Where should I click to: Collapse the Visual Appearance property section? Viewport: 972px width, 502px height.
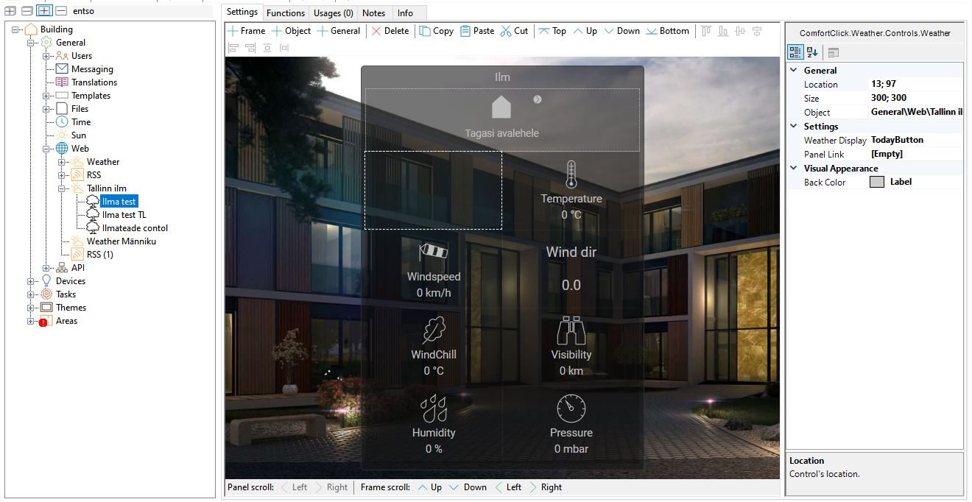(794, 169)
